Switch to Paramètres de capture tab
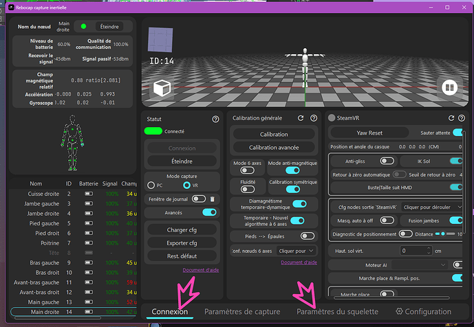474x327 pixels. pos(242,312)
